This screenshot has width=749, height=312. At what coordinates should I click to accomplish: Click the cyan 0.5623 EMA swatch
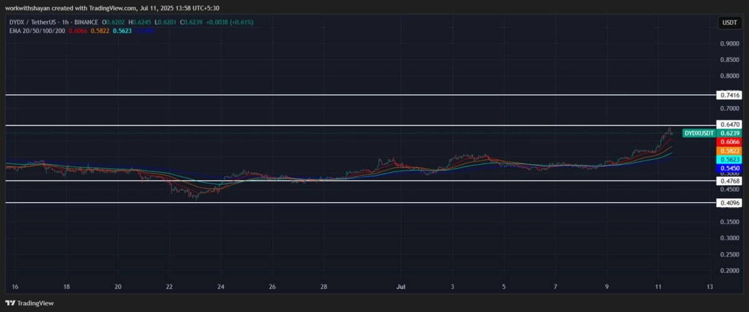point(730,160)
